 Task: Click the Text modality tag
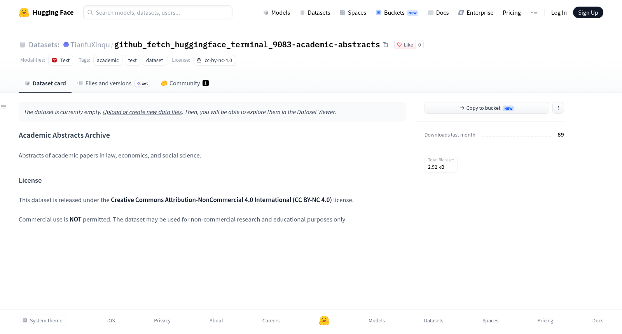(61, 60)
